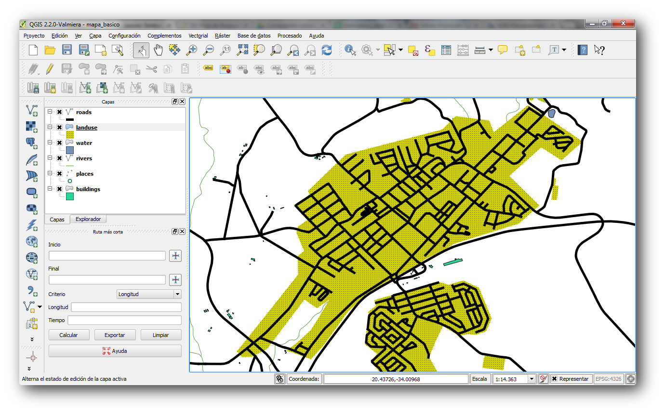Click the Inicio input field

(107, 256)
